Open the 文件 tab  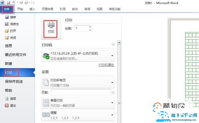coord(7,9)
